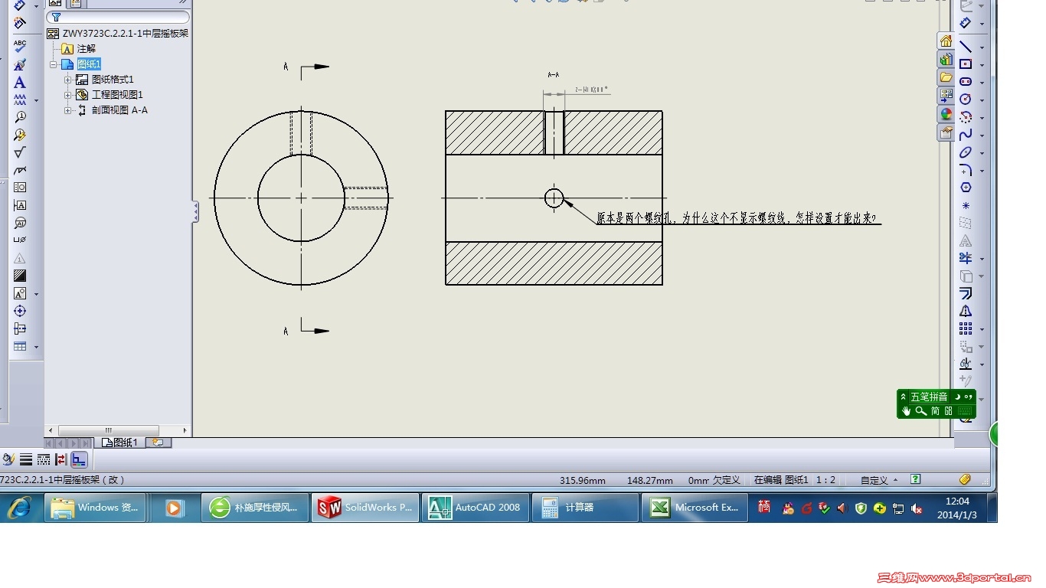Select the Line sketch tool
Image resolution: width=1046 pixels, height=588 pixels.
(x=966, y=47)
